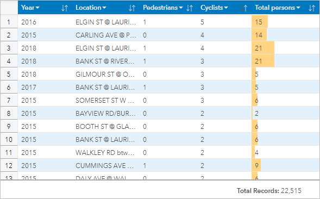
Task: Select row number 4 header
Action: tap(9, 61)
